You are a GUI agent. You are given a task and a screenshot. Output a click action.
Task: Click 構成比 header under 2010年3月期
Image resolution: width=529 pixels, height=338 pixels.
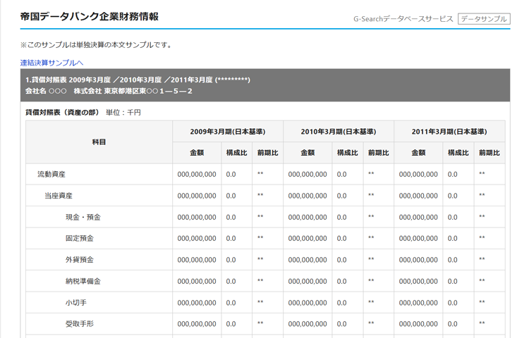pyautogui.click(x=348, y=153)
